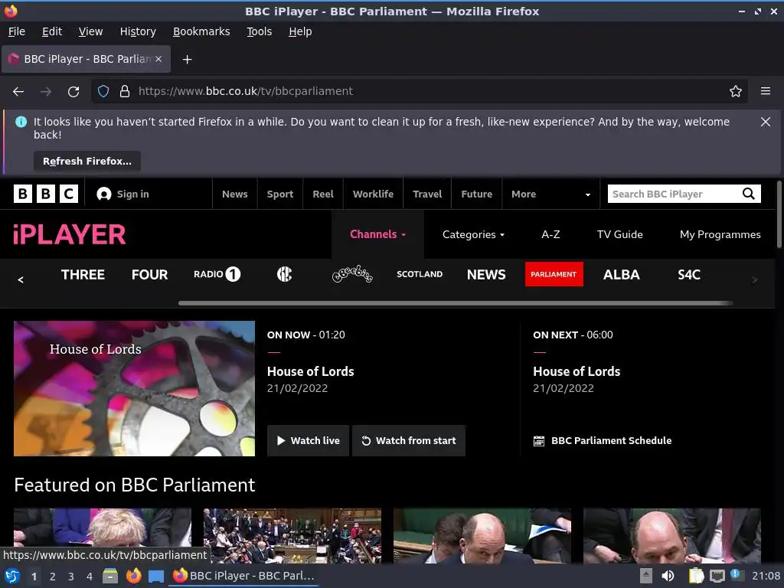This screenshot has width=784, height=588.
Task: Select the BBC Scotland channel
Action: click(x=420, y=275)
